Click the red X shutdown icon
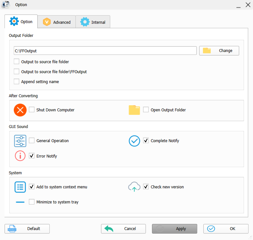Image resolution: width=253 pixels, height=240 pixels. point(20,110)
